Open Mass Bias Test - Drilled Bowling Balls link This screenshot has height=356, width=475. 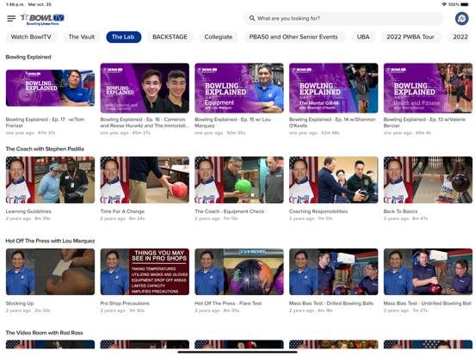pyautogui.click(x=331, y=304)
